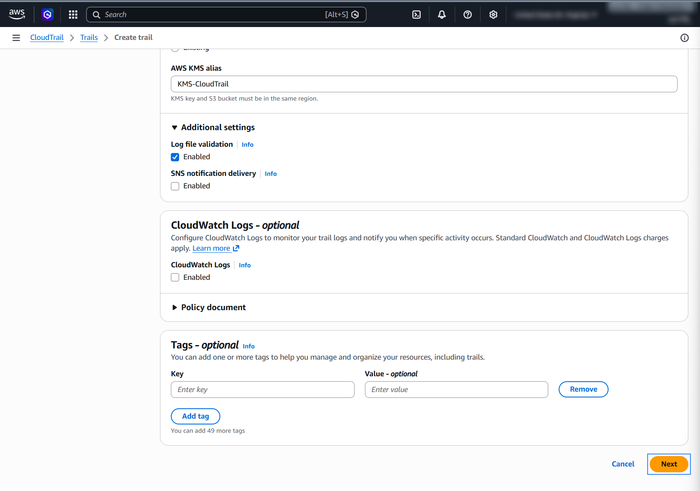Image resolution: width=700 pixels, height=491 pixels.
Task: Cancel trail creation
Action: 623,464
